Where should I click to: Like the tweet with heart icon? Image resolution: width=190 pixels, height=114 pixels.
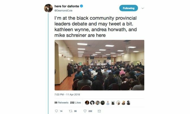pyautogui.click(x=85, y=111)
